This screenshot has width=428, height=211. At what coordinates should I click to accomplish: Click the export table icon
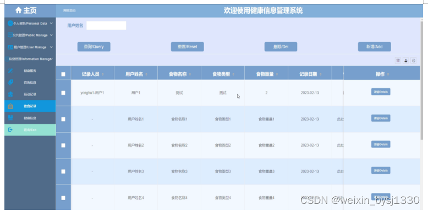406,61
